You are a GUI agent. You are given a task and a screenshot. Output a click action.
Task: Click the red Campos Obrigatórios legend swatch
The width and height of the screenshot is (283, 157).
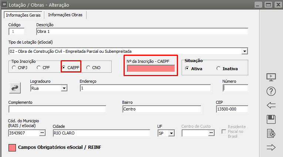coord(12,147)
